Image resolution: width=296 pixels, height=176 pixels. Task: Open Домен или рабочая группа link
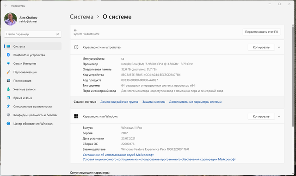pyautogui.click(x=119, y=102)
